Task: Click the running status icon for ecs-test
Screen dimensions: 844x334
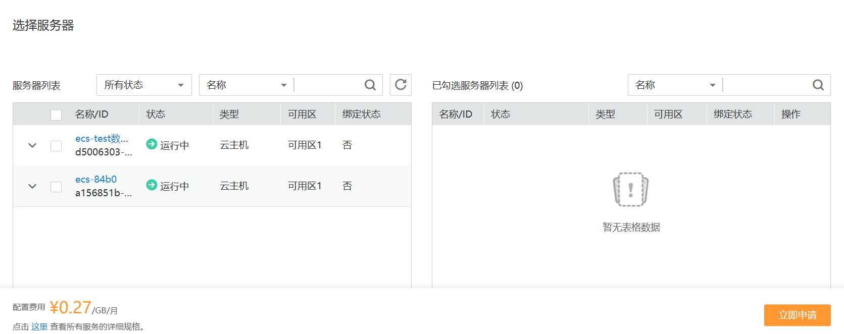Action: click(152, 144)
